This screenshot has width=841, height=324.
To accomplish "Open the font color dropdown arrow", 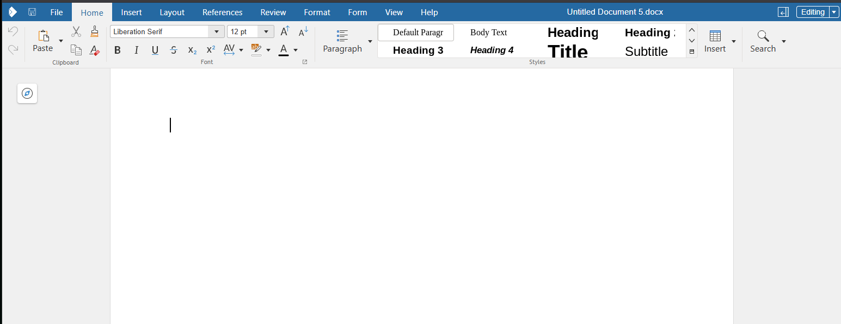I will [x=296, y=49].
